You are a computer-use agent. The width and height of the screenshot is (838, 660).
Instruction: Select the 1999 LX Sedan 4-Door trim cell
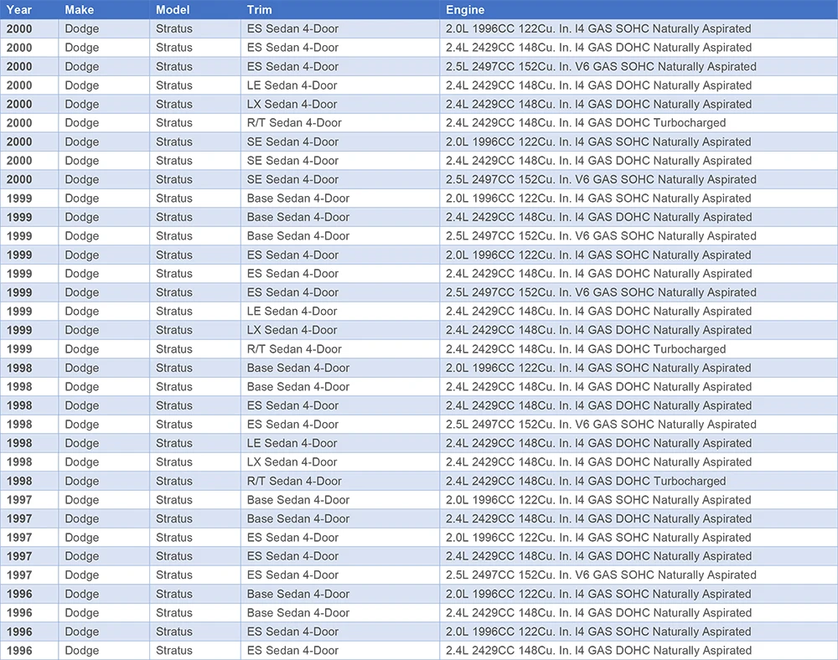click(x=340, y=330)
